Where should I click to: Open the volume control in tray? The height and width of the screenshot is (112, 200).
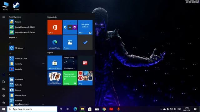click(x=175, y=109)
